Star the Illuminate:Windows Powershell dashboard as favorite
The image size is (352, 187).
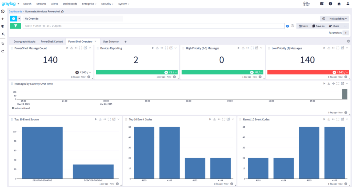pyautogui.click(x=63, y=11)
